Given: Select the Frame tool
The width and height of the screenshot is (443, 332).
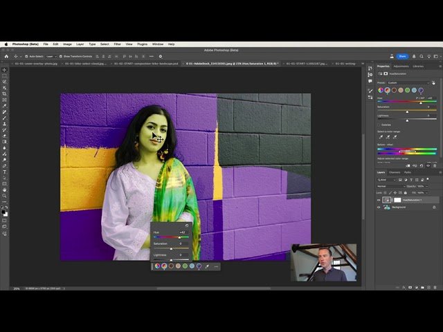Looking at the screenshot, I should tap(4, 100).
